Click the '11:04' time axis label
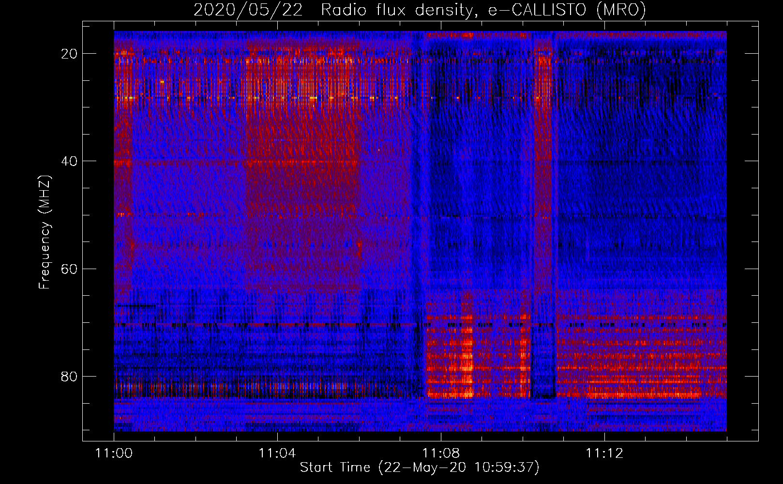The image size is (783, 484). 277,454
